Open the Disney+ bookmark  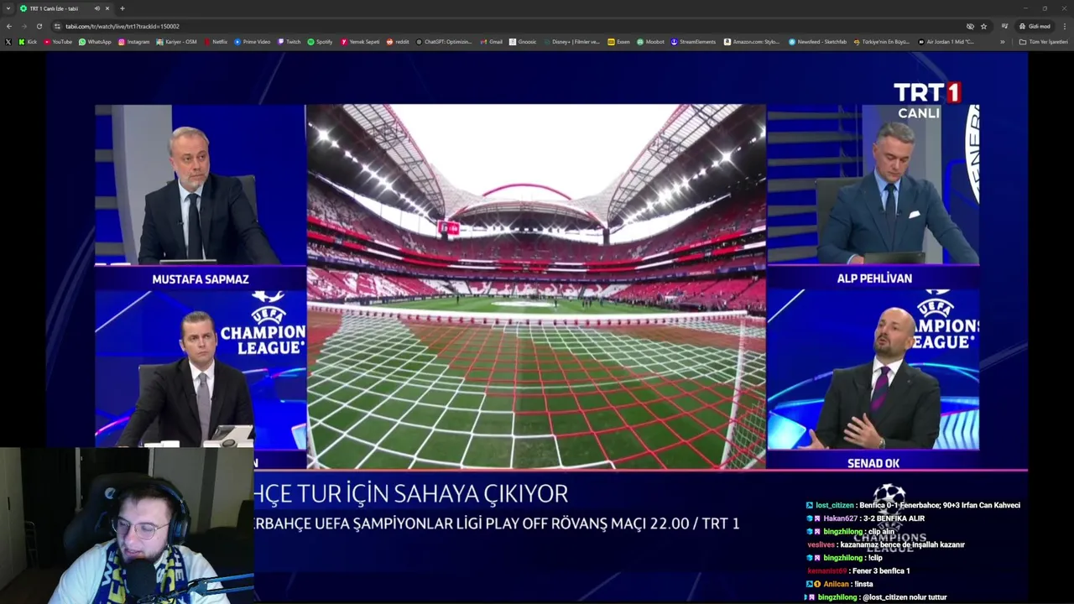[571, 42]
